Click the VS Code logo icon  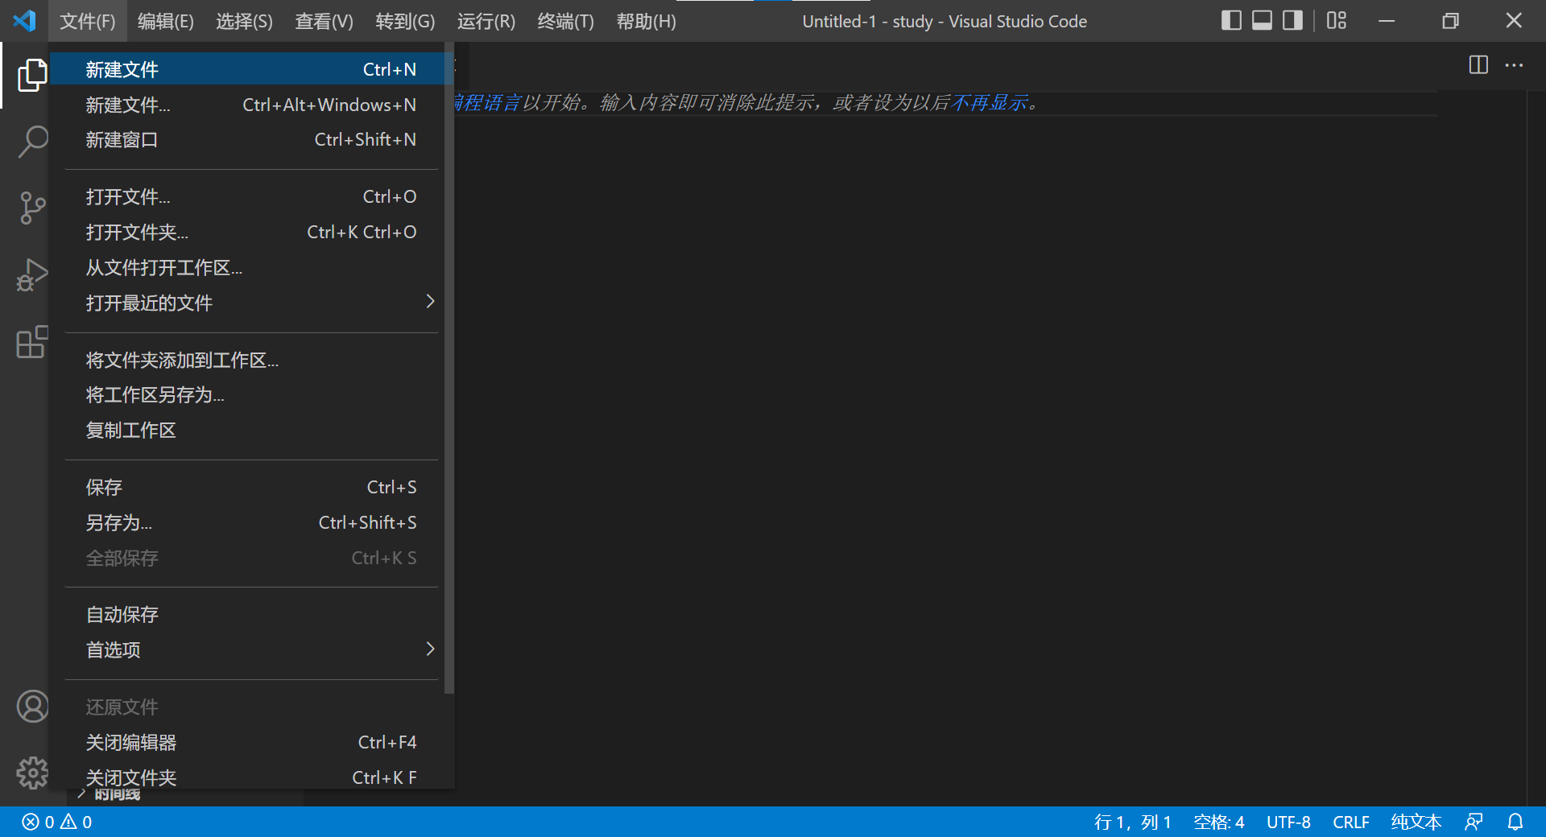25,21
